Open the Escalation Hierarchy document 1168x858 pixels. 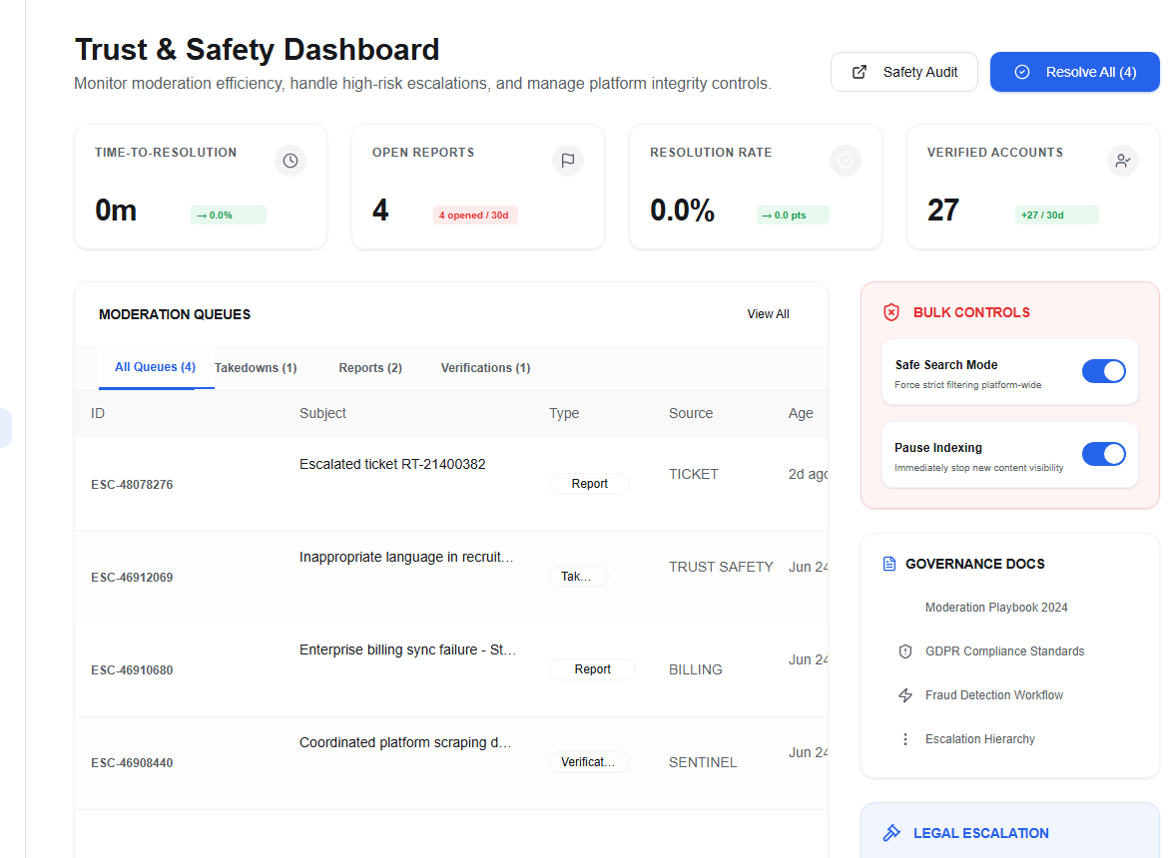pos(979,739)
